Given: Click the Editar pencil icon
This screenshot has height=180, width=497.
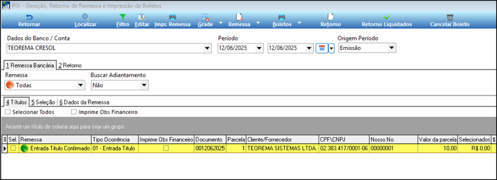Looking at the screenshot, I should coord(142,17).
